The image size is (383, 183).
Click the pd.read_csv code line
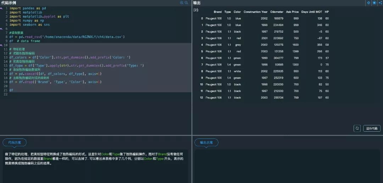pyautogui.click(x=67, y=37)
